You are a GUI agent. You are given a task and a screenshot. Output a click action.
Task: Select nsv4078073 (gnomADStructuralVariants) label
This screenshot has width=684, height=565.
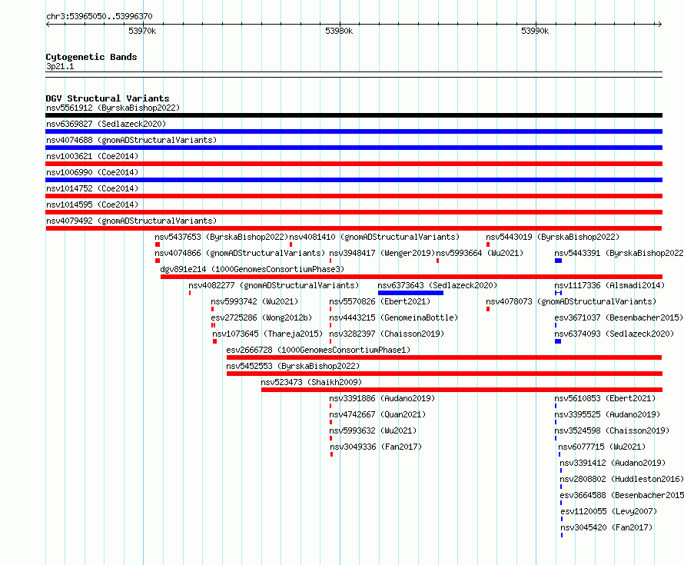tap(571, 301)
